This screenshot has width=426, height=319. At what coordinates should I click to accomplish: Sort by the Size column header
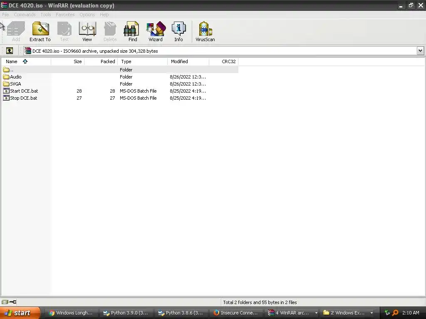pos(68,61)
